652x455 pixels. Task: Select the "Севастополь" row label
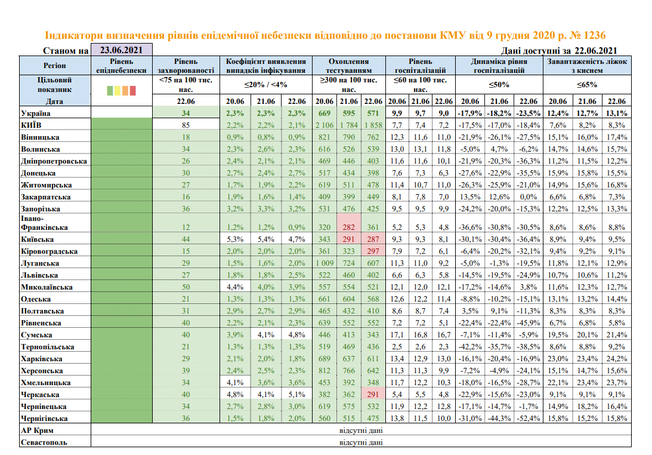44,442
